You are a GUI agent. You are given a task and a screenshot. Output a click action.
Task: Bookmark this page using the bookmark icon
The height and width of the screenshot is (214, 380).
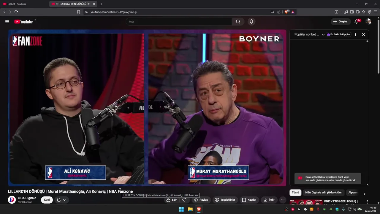pyautogui.click(x=78, y=12)
